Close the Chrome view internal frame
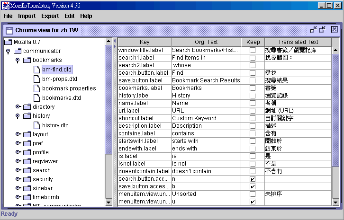This screenshot has height=220, width=344. 335,29
